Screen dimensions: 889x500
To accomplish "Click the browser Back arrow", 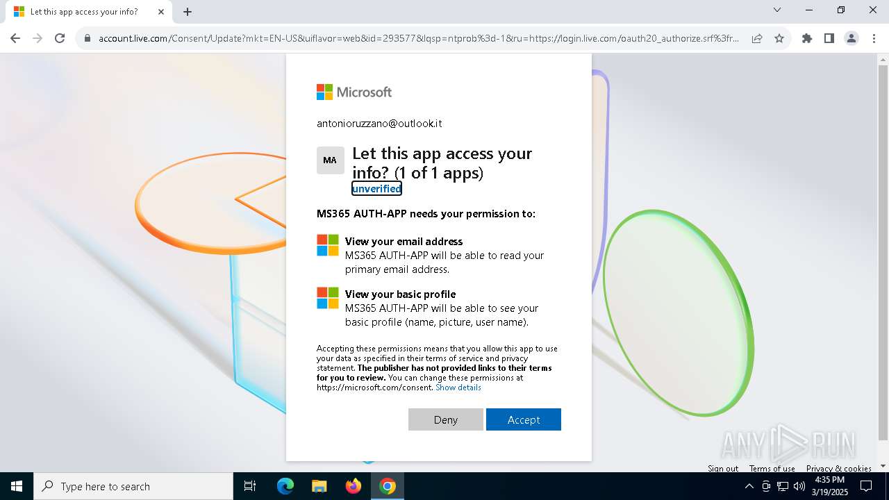I will coord(15,39).
